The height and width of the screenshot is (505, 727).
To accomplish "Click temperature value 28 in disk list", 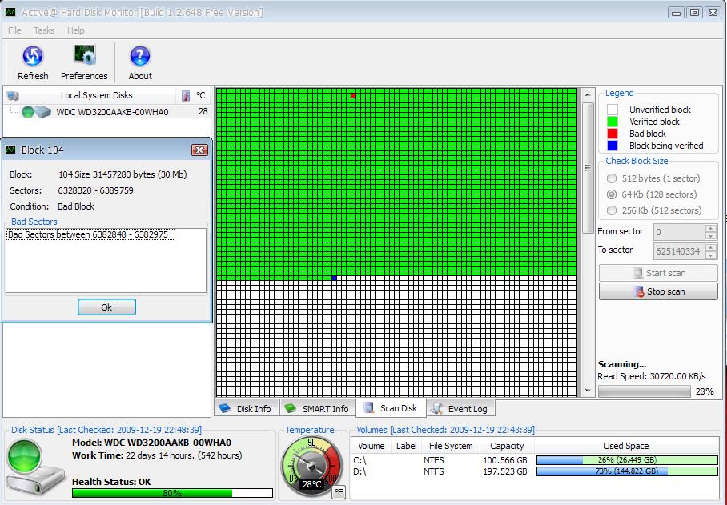I will 203,112.
